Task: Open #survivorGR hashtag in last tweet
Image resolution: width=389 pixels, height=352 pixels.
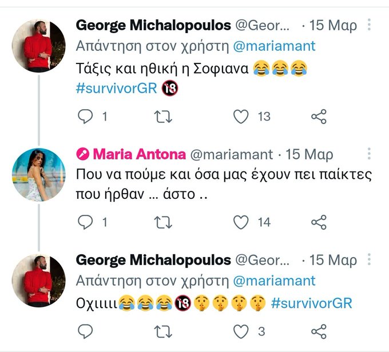Action: 311,303
